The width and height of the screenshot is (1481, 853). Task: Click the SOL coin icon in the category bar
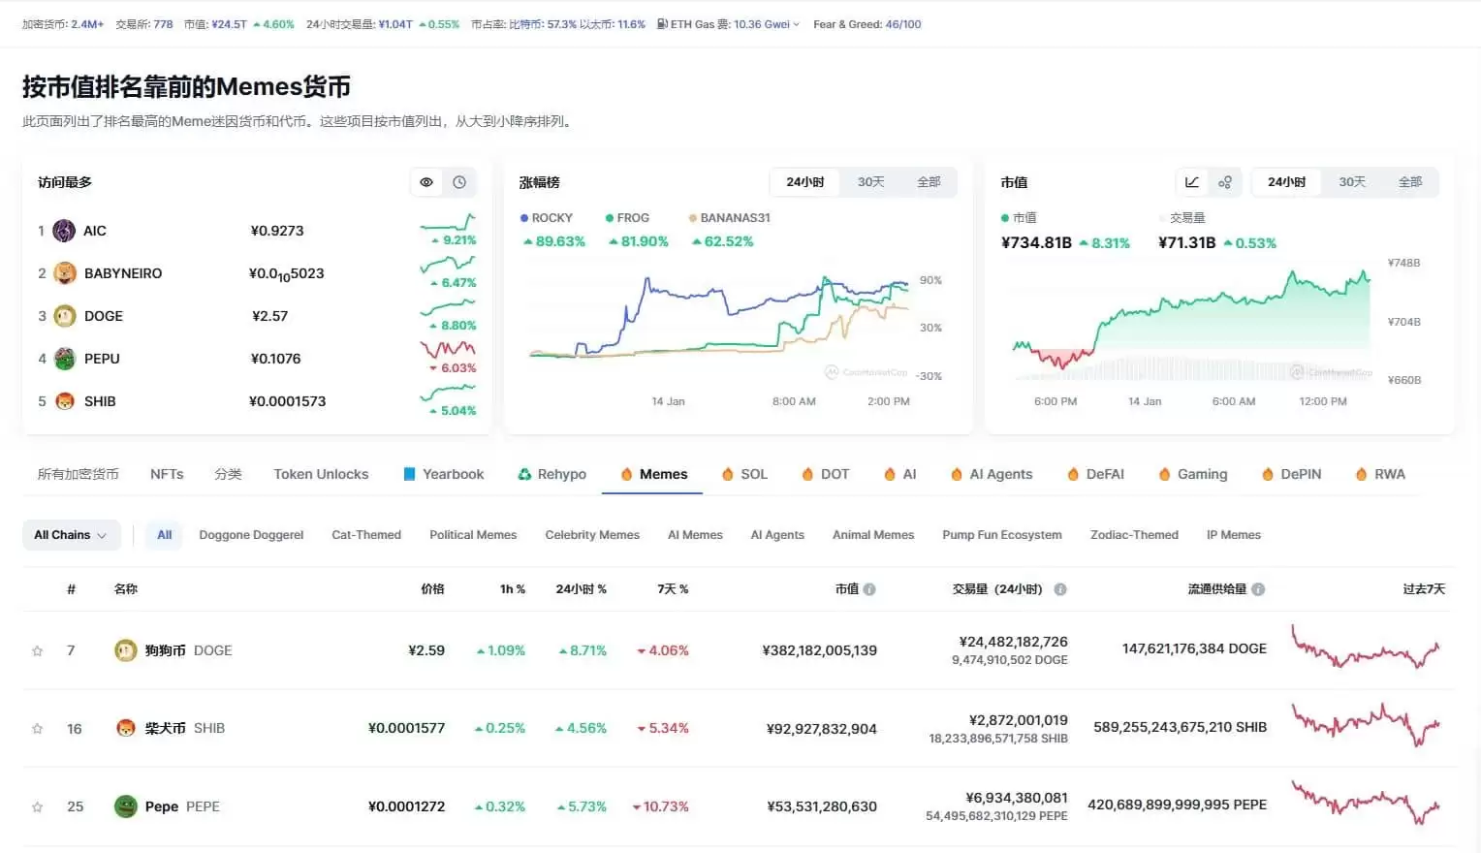[729, 474]
